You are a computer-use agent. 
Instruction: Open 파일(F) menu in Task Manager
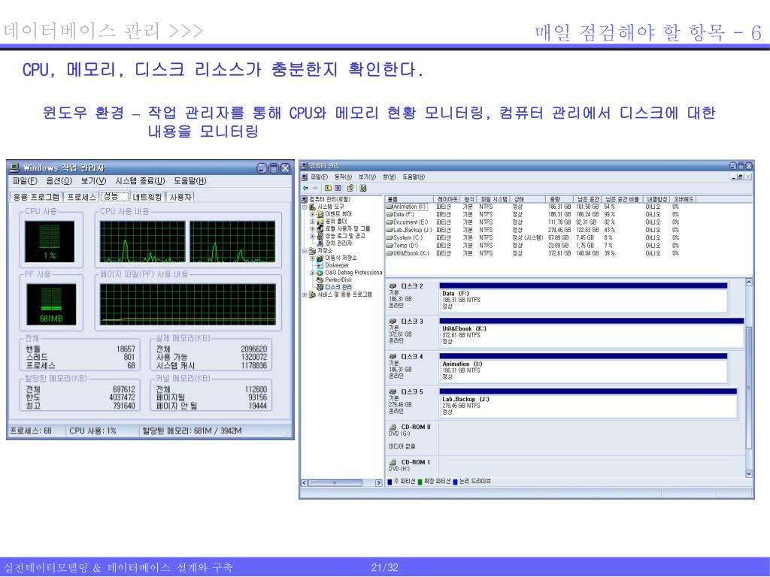(25, 181)
